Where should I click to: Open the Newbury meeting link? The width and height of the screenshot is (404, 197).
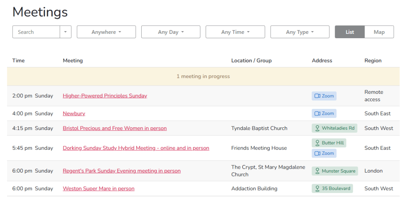(x=74, y=113)
